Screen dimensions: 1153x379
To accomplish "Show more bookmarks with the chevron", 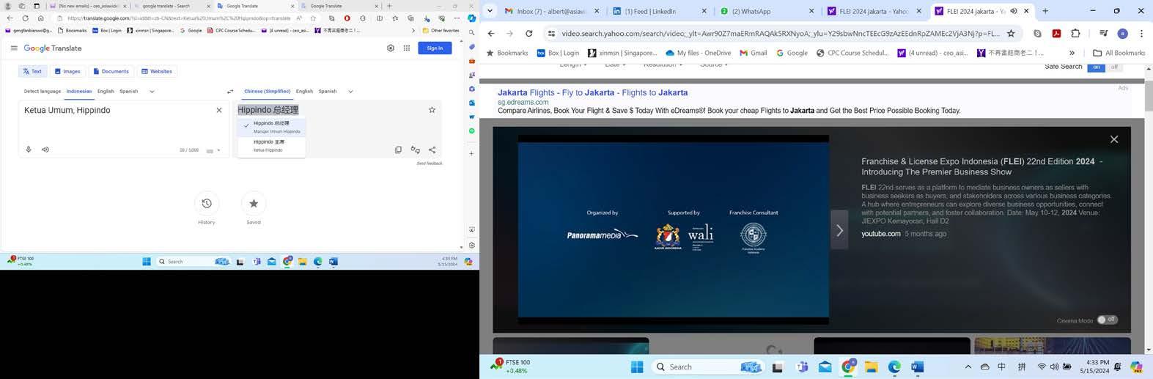I will tap(1072, 53).
